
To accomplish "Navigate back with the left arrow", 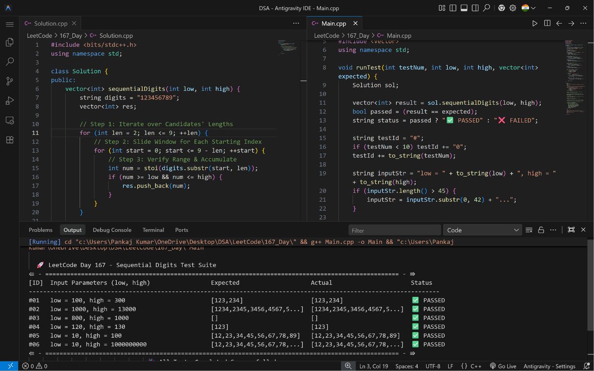I will [x=559, y=23].
